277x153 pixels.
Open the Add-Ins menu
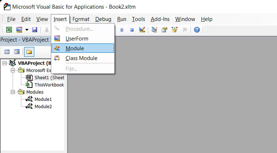[160, 19]
